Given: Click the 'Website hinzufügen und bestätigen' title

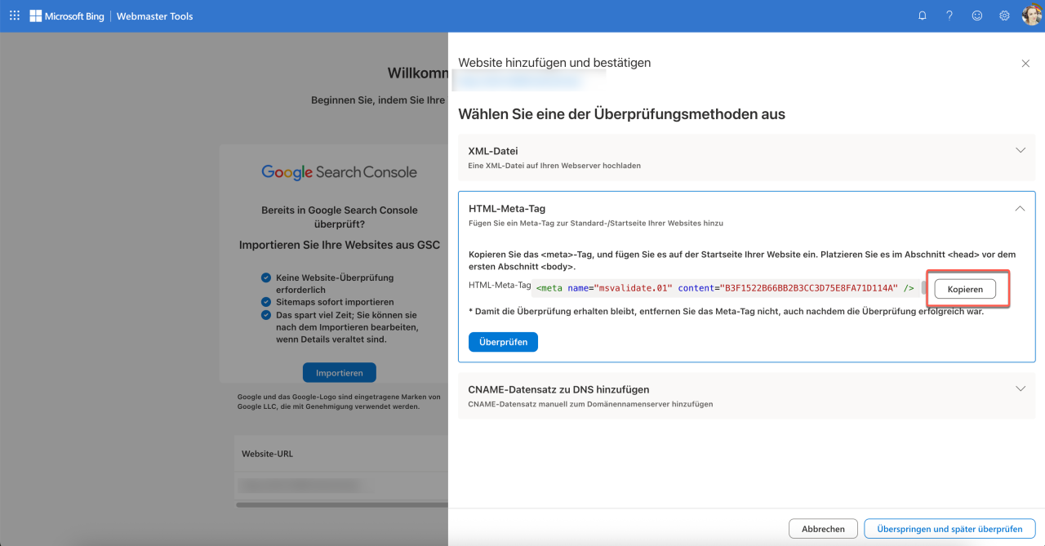Looking at the screenshot, I should click(x=554, y=63).
